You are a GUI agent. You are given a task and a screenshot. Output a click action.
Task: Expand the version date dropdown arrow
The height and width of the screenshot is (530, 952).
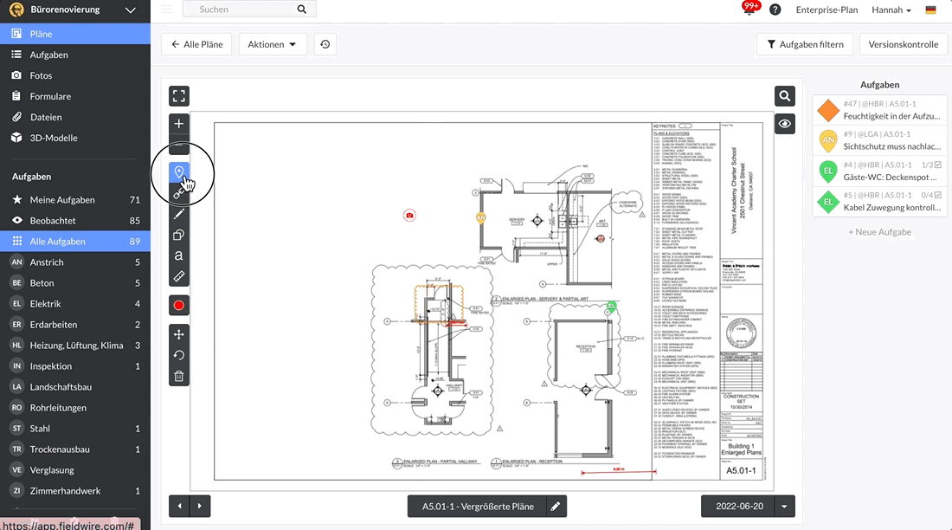[784, 507]
